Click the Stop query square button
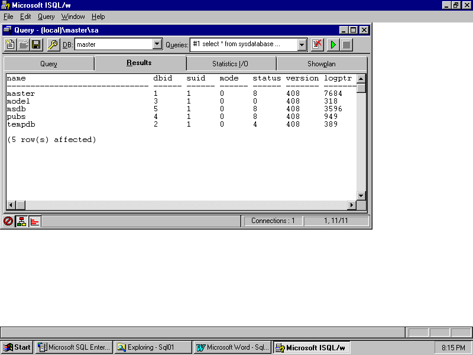 346,44
